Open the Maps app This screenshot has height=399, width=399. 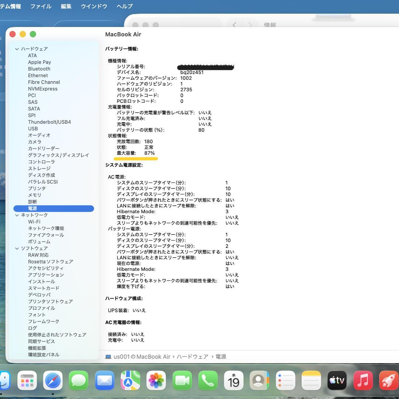point(130,381)
